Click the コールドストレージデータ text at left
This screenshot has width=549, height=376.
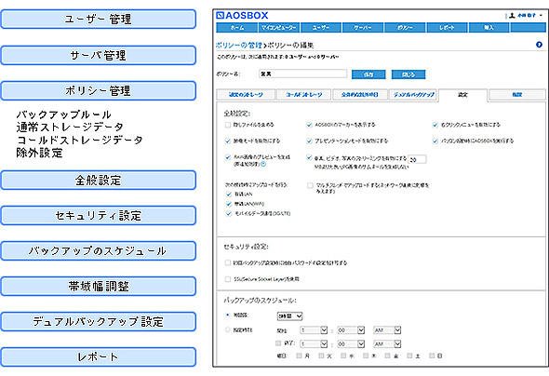[80, 140]
